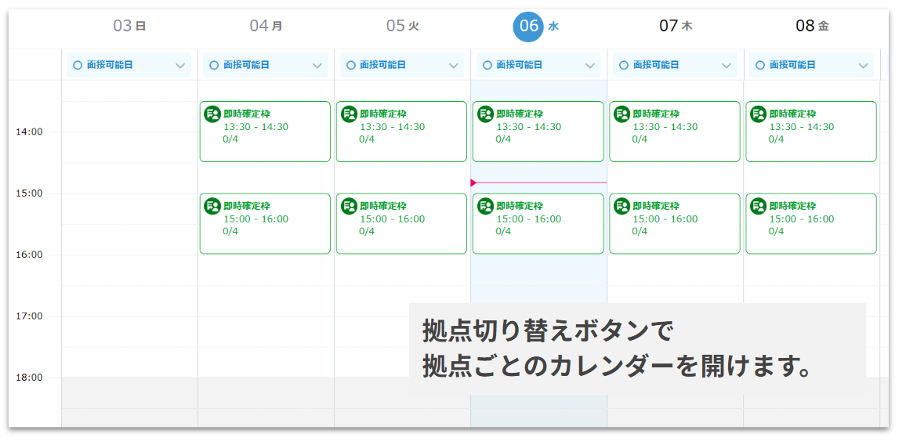Viewport: 906px width, 441px height.
Task: Toggle 面接可能日 circle for Thursday 07
Action: [x=623, y=65]
